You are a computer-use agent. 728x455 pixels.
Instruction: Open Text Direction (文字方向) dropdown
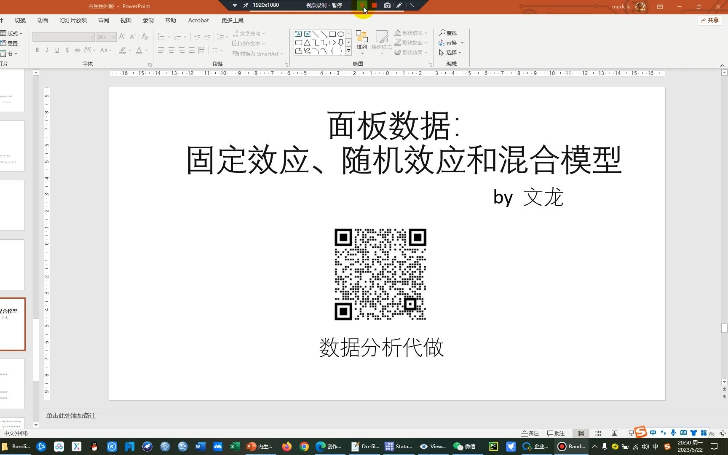(249, 33)
